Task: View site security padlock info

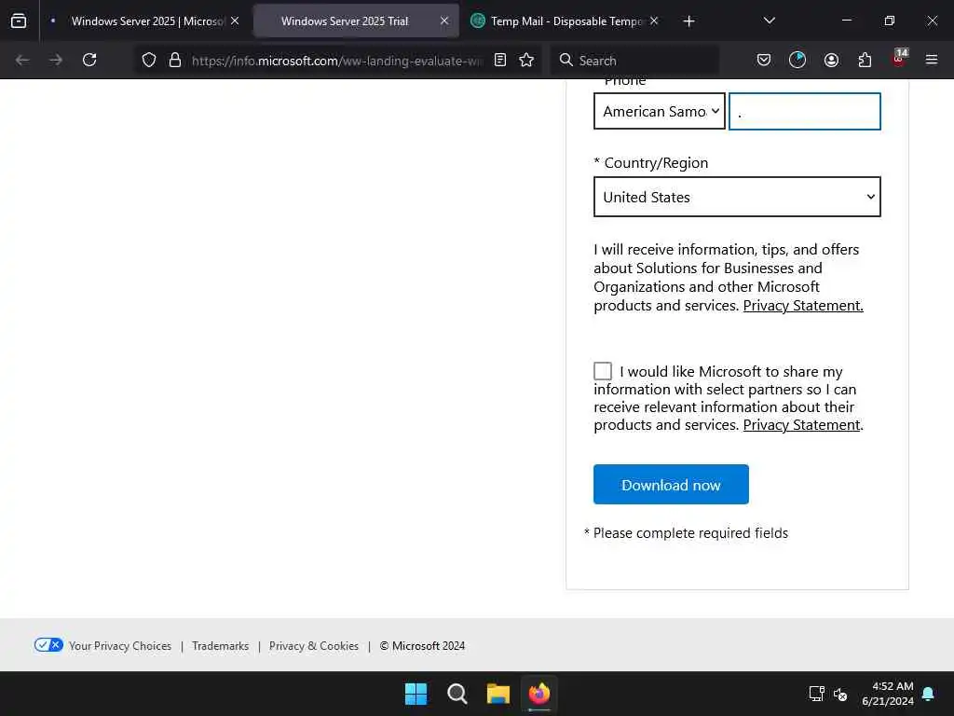Action: 175,60
